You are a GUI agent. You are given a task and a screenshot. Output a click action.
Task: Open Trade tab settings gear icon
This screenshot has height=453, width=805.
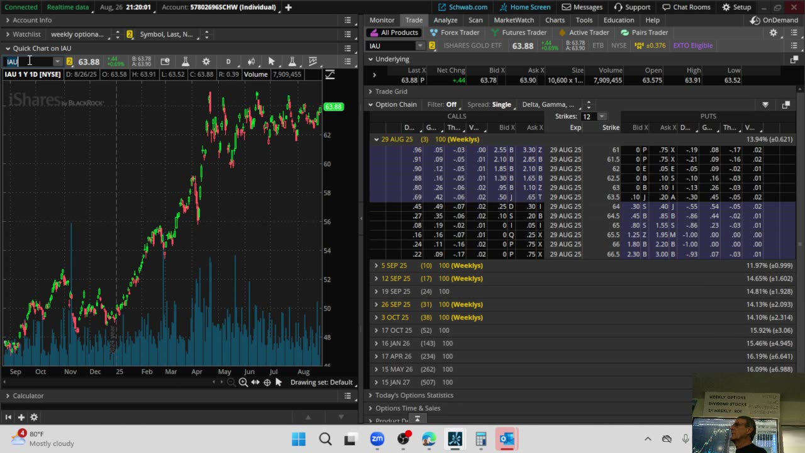774,33
